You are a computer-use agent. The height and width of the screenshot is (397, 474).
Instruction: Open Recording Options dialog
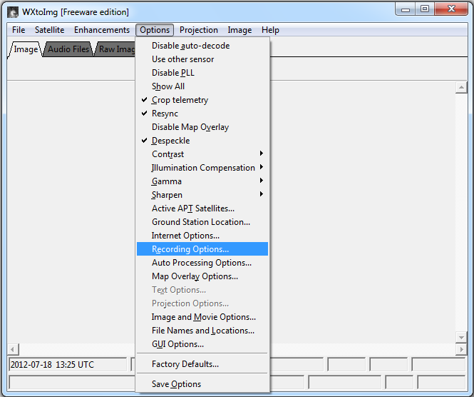coord(202,249)
